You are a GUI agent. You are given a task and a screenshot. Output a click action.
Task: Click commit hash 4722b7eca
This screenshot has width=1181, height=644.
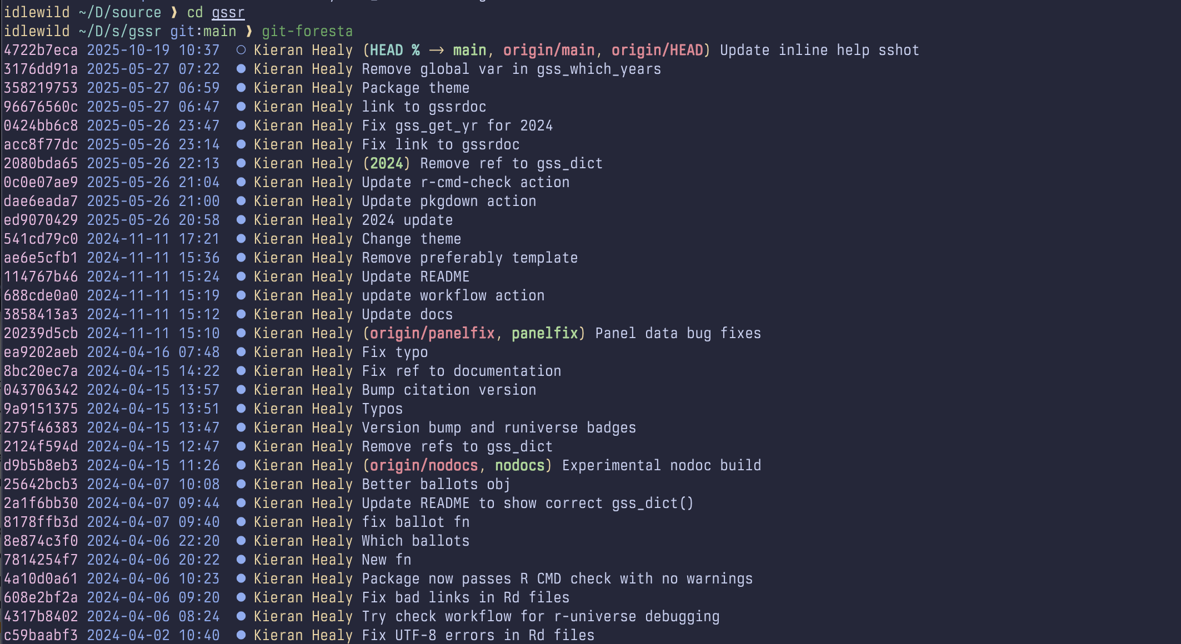[x=41, y=50]
